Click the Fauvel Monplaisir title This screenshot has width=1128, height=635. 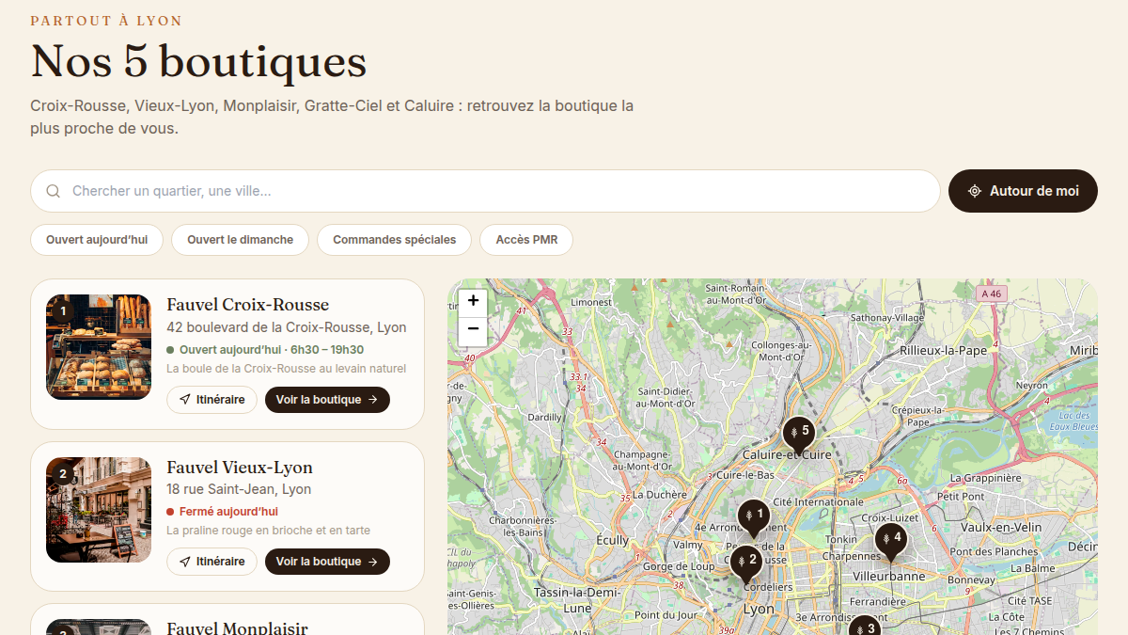pyautogui.click(x=237, y=627)
